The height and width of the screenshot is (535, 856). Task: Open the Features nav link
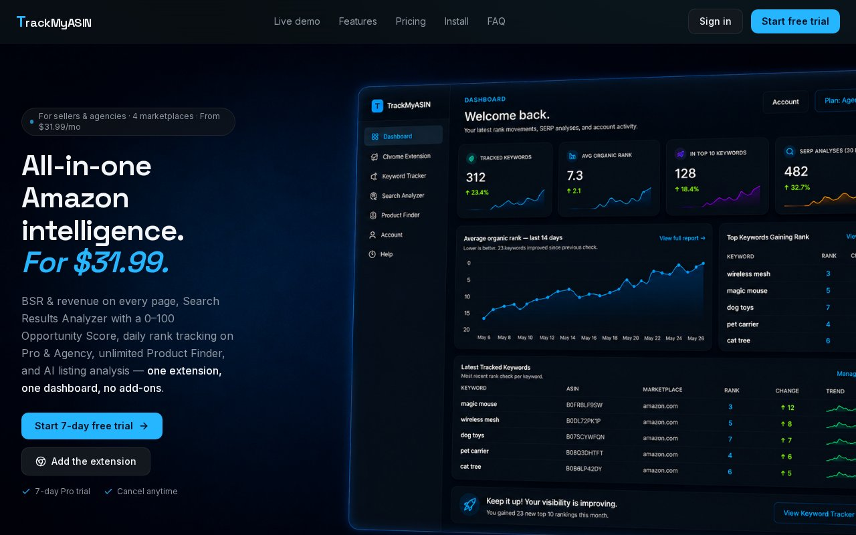click(358, 21)
